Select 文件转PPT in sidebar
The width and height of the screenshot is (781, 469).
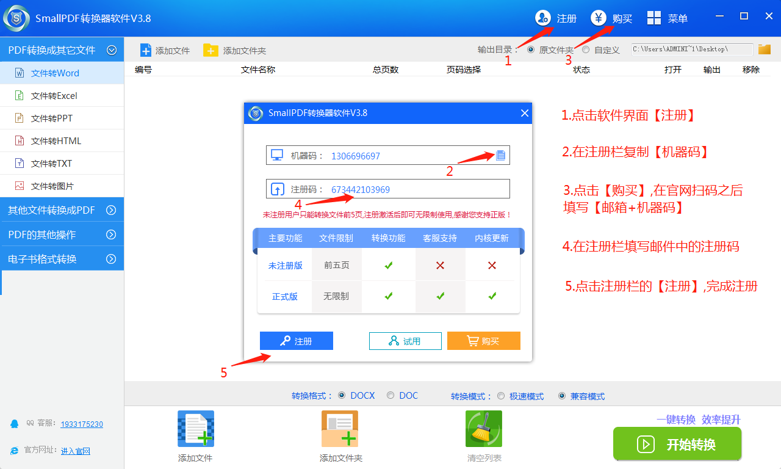click(62, 118)
